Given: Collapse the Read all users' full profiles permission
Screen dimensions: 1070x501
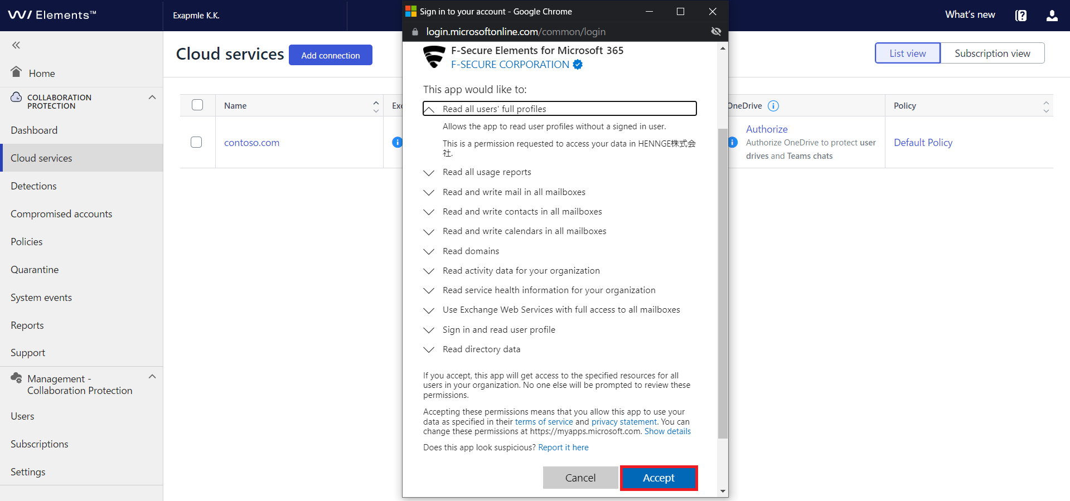Looking at the screenshot, I should coord(560,109).
